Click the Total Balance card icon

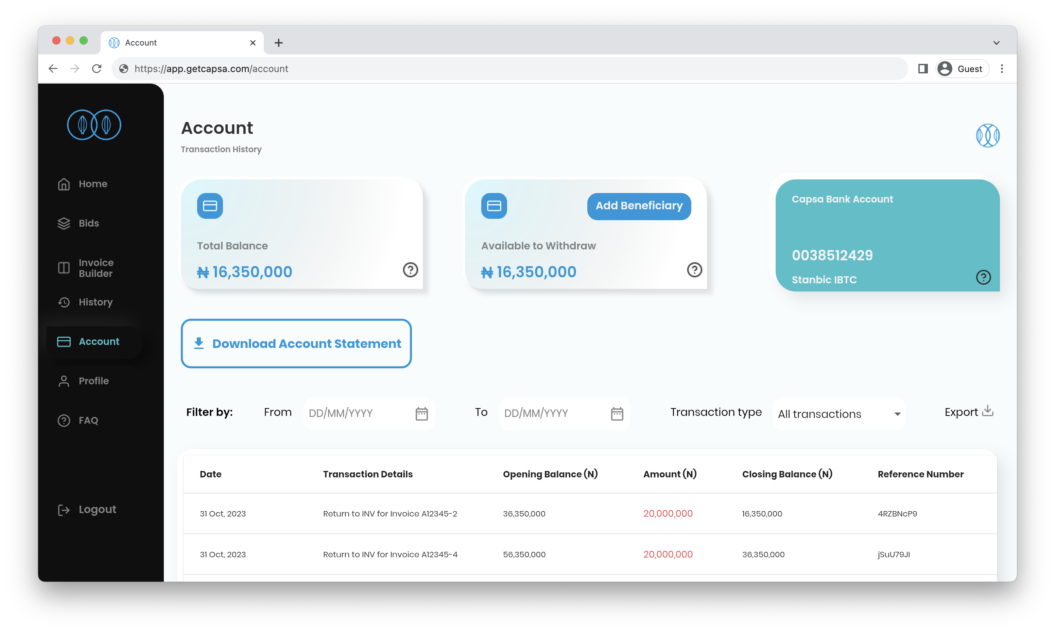[210, 206]
